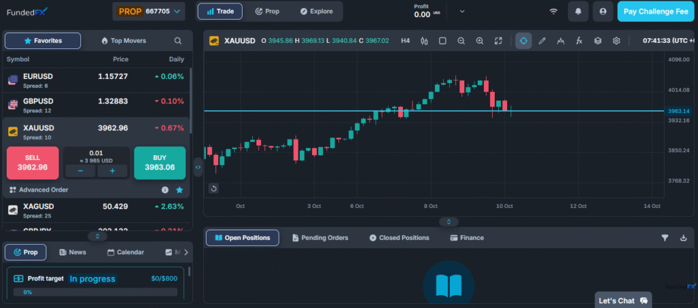Zoom out the chart
Viewport: 698px width, 308px height.
[461, 41]
